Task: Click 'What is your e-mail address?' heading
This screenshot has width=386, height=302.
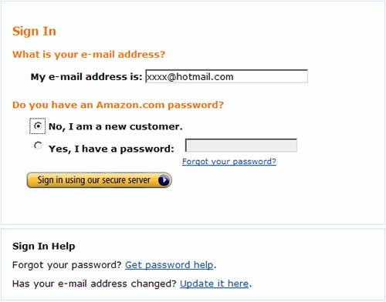Action: 89,55
